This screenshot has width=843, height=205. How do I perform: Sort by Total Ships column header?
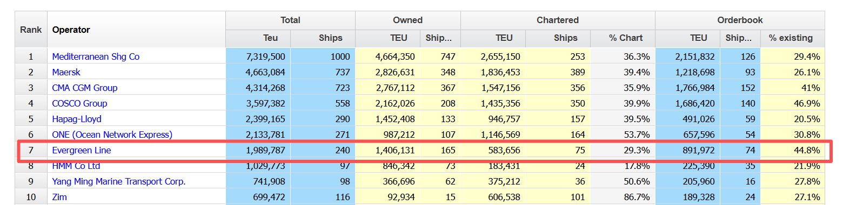tap(323, 38)
